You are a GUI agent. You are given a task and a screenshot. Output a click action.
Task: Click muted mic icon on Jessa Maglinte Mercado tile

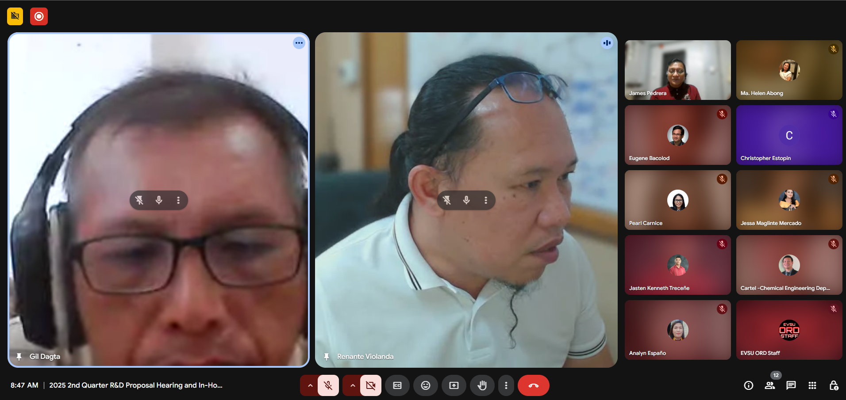834,179
